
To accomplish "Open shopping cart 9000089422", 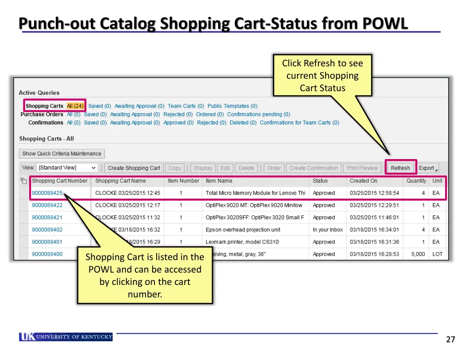I will coord(47,205).
